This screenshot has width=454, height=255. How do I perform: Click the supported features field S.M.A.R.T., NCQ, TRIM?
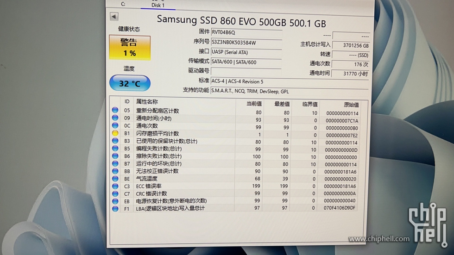[290, 91]
